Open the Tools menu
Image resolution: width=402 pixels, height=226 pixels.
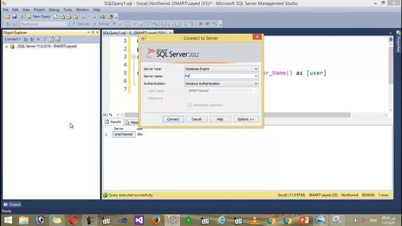pos(67,9)
